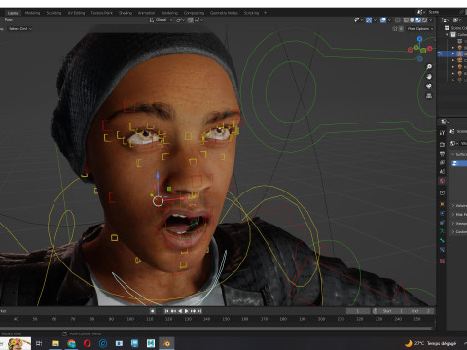Open the object visibility filter dropdown
Image resolution: width=467 pixels, height=350 pixels.
[x=358, y=20]
